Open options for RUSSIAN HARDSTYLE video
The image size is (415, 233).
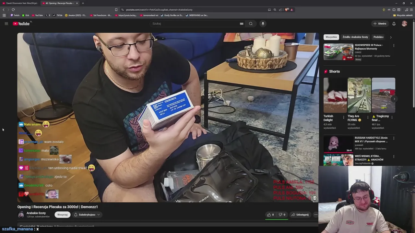tap(394, 138)
